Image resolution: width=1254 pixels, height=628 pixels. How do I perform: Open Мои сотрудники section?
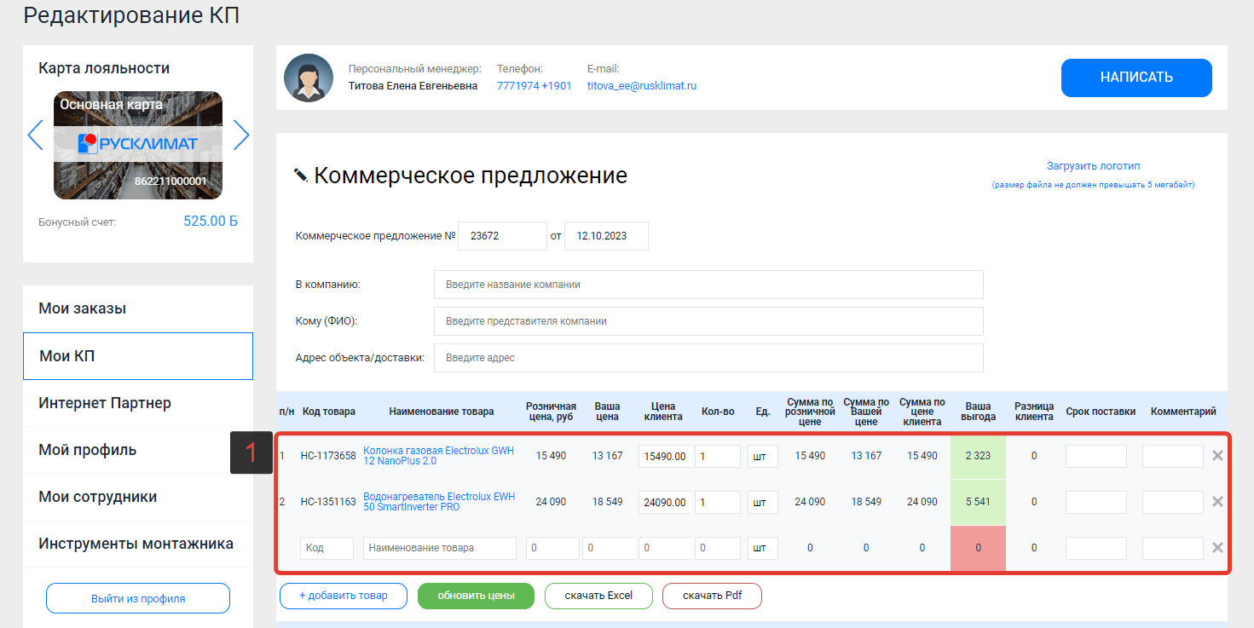point(138,497)
